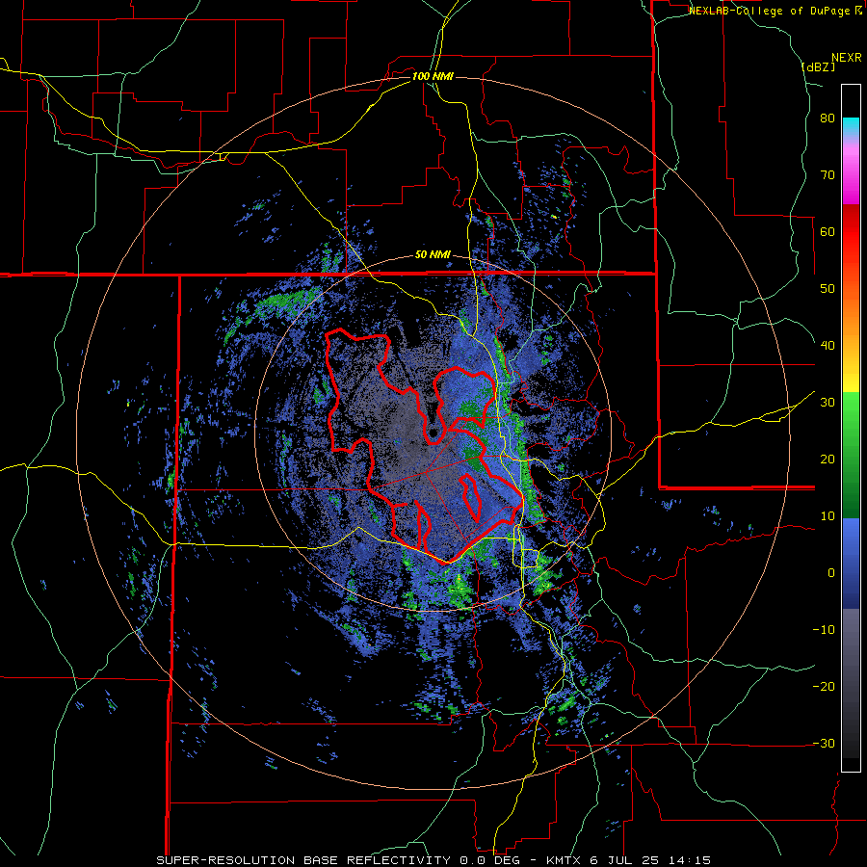Click the 50 value on the dBZ scale
Screen dimensions: 867x867
828,289
